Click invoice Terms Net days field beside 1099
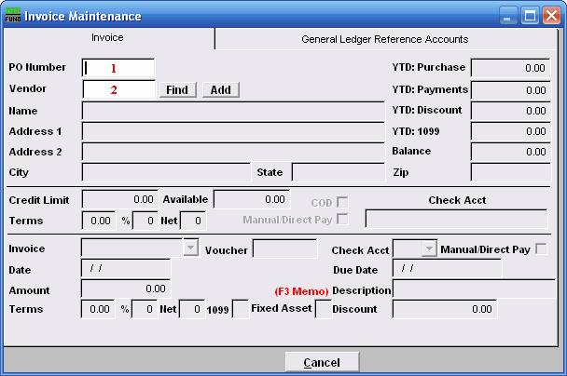The image size is (567, 376). [x=192, y=309]
